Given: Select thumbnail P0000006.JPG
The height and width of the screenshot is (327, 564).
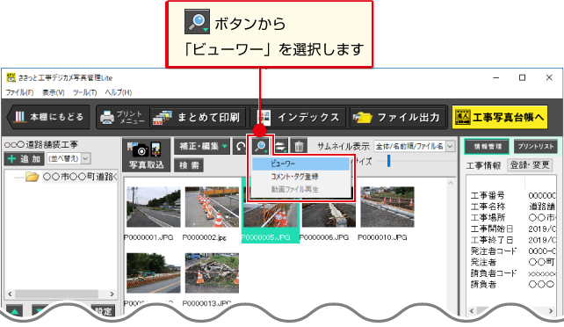Looking at the screenshot, I should (x=329, y=215).
